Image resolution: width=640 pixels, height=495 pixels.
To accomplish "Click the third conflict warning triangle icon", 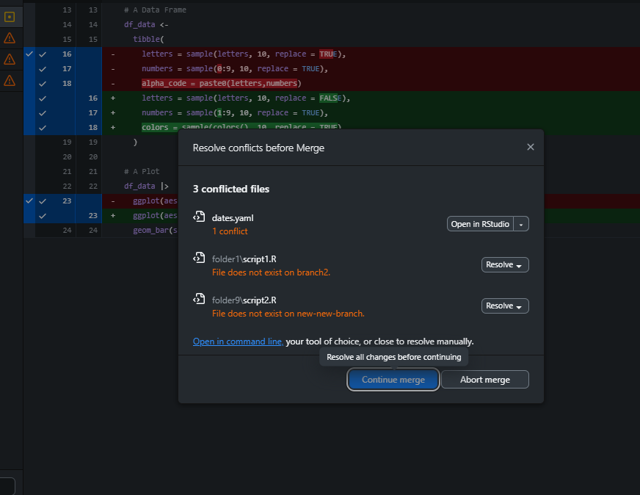I will click(x=10, y=80).
